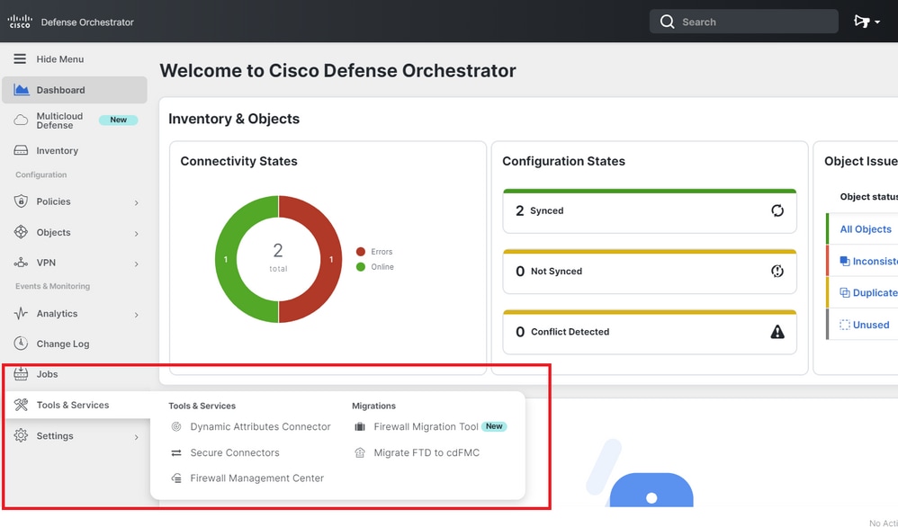Click the Tools & Services wrench icon

pyautogui.click(x=21, y=405)
